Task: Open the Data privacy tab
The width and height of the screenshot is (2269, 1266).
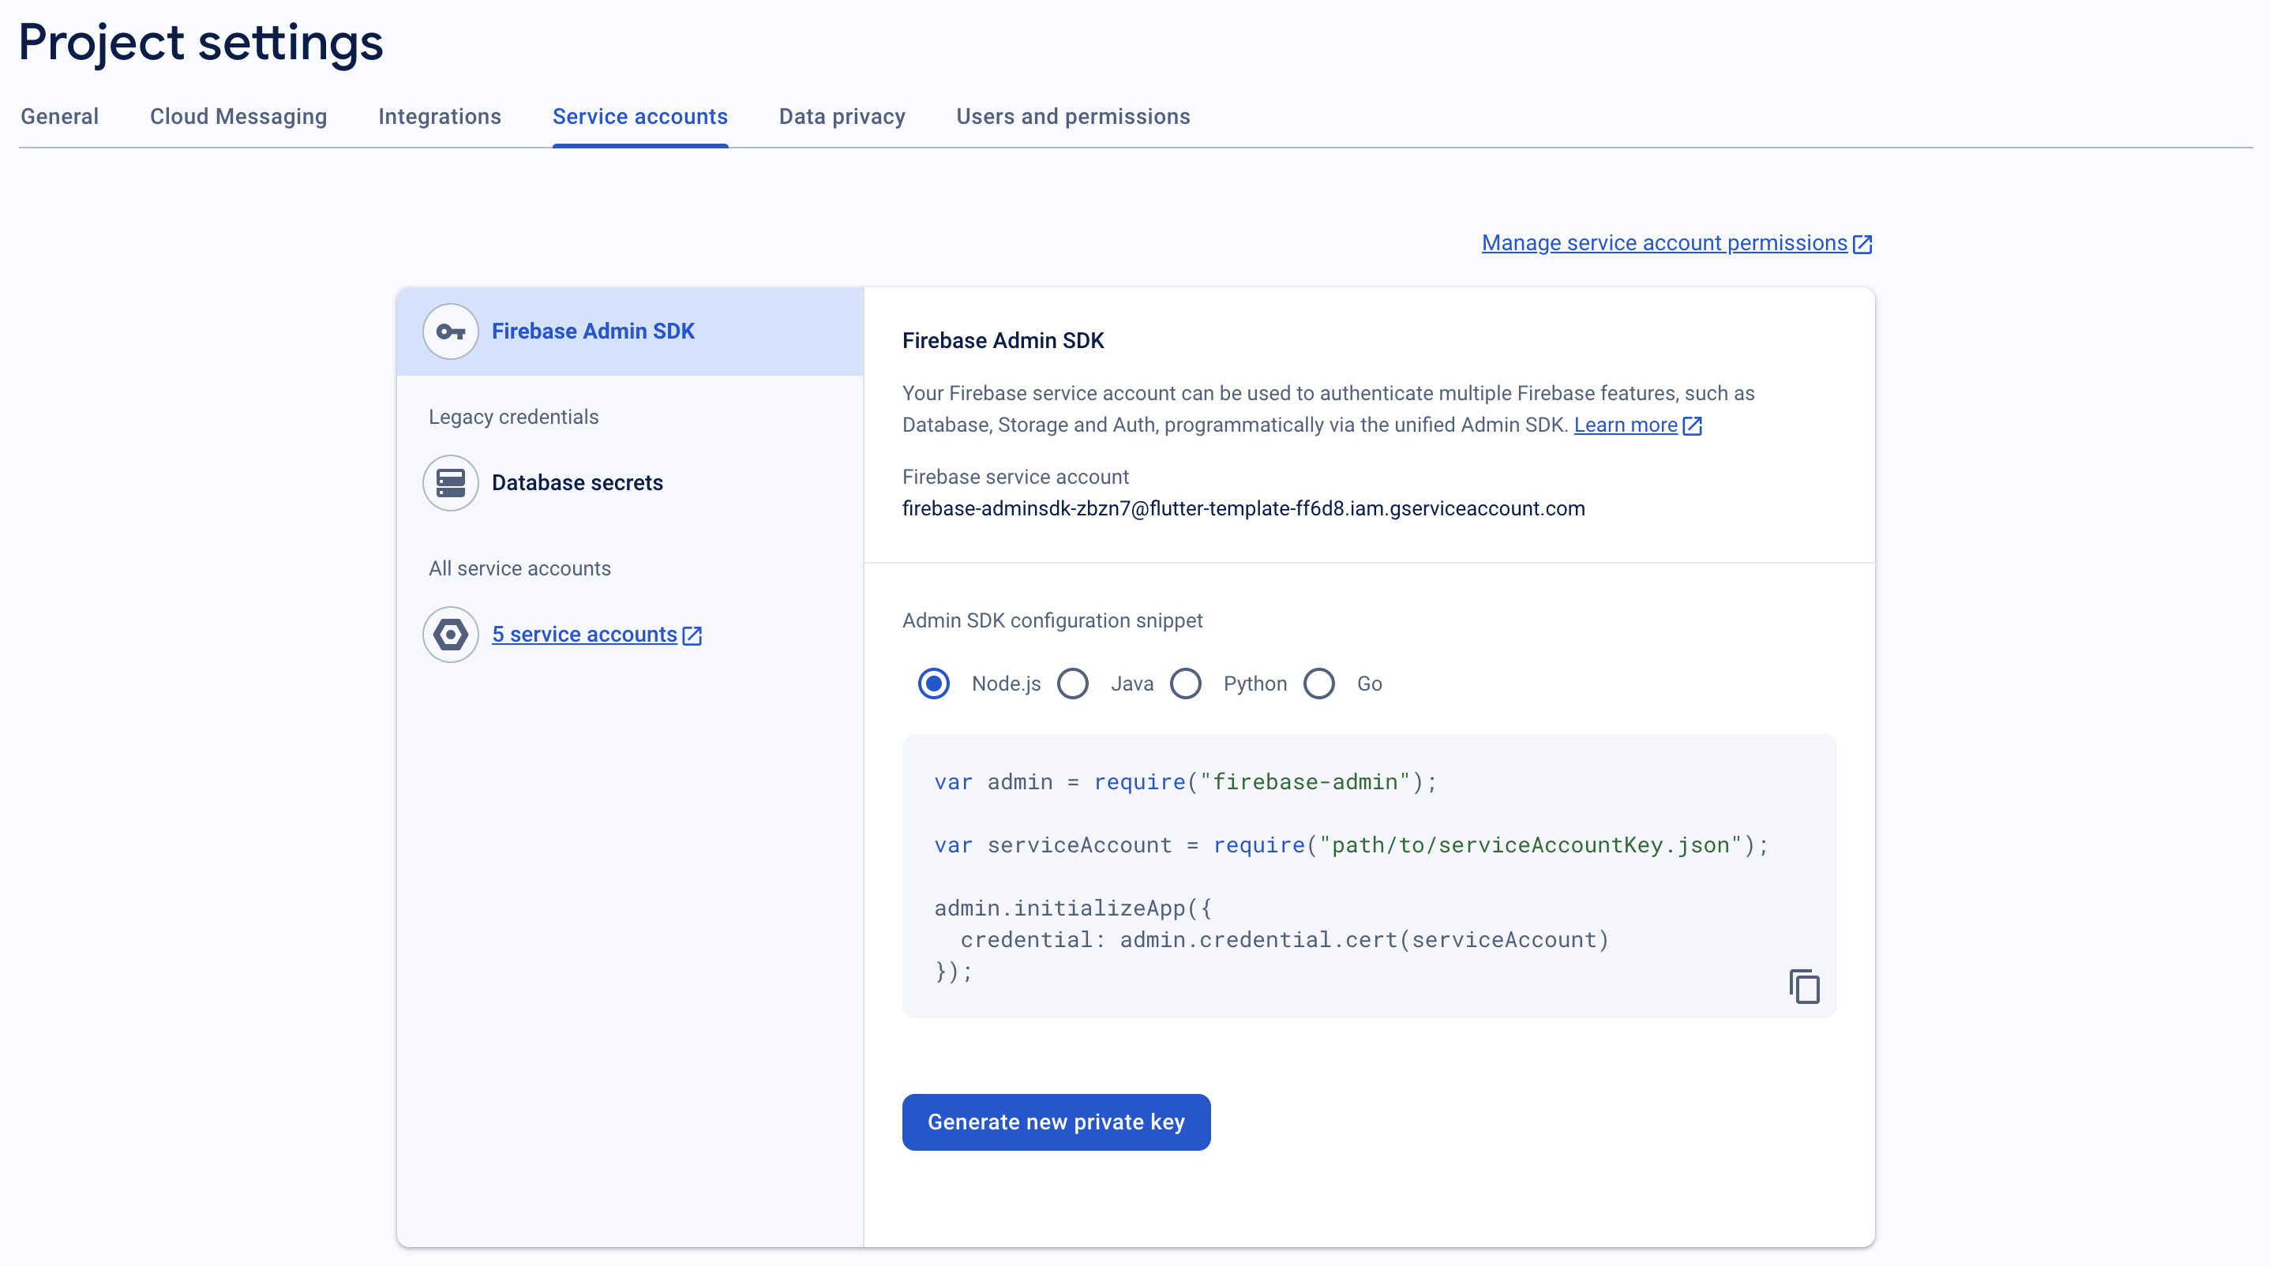Action: 841,117
